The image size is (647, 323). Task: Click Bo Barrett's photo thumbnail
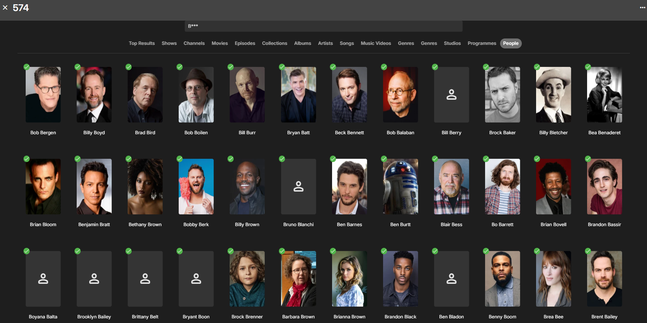(503, 187)
